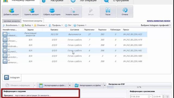
Task: Select the Instagram network tab at bottom
Action: point(12,78)
